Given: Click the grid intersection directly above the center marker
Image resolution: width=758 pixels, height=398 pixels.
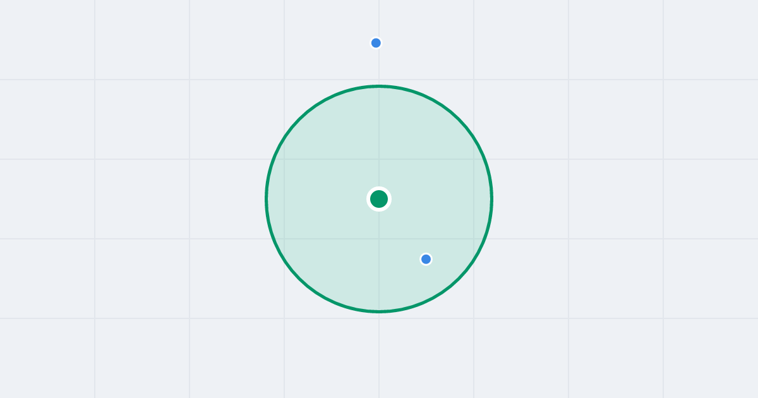Looking at the screenshot, I should (379, 159).
